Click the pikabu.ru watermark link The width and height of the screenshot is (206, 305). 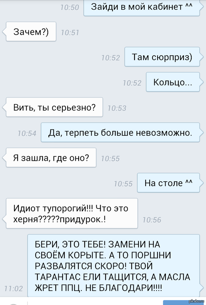[x=197, y=301]
